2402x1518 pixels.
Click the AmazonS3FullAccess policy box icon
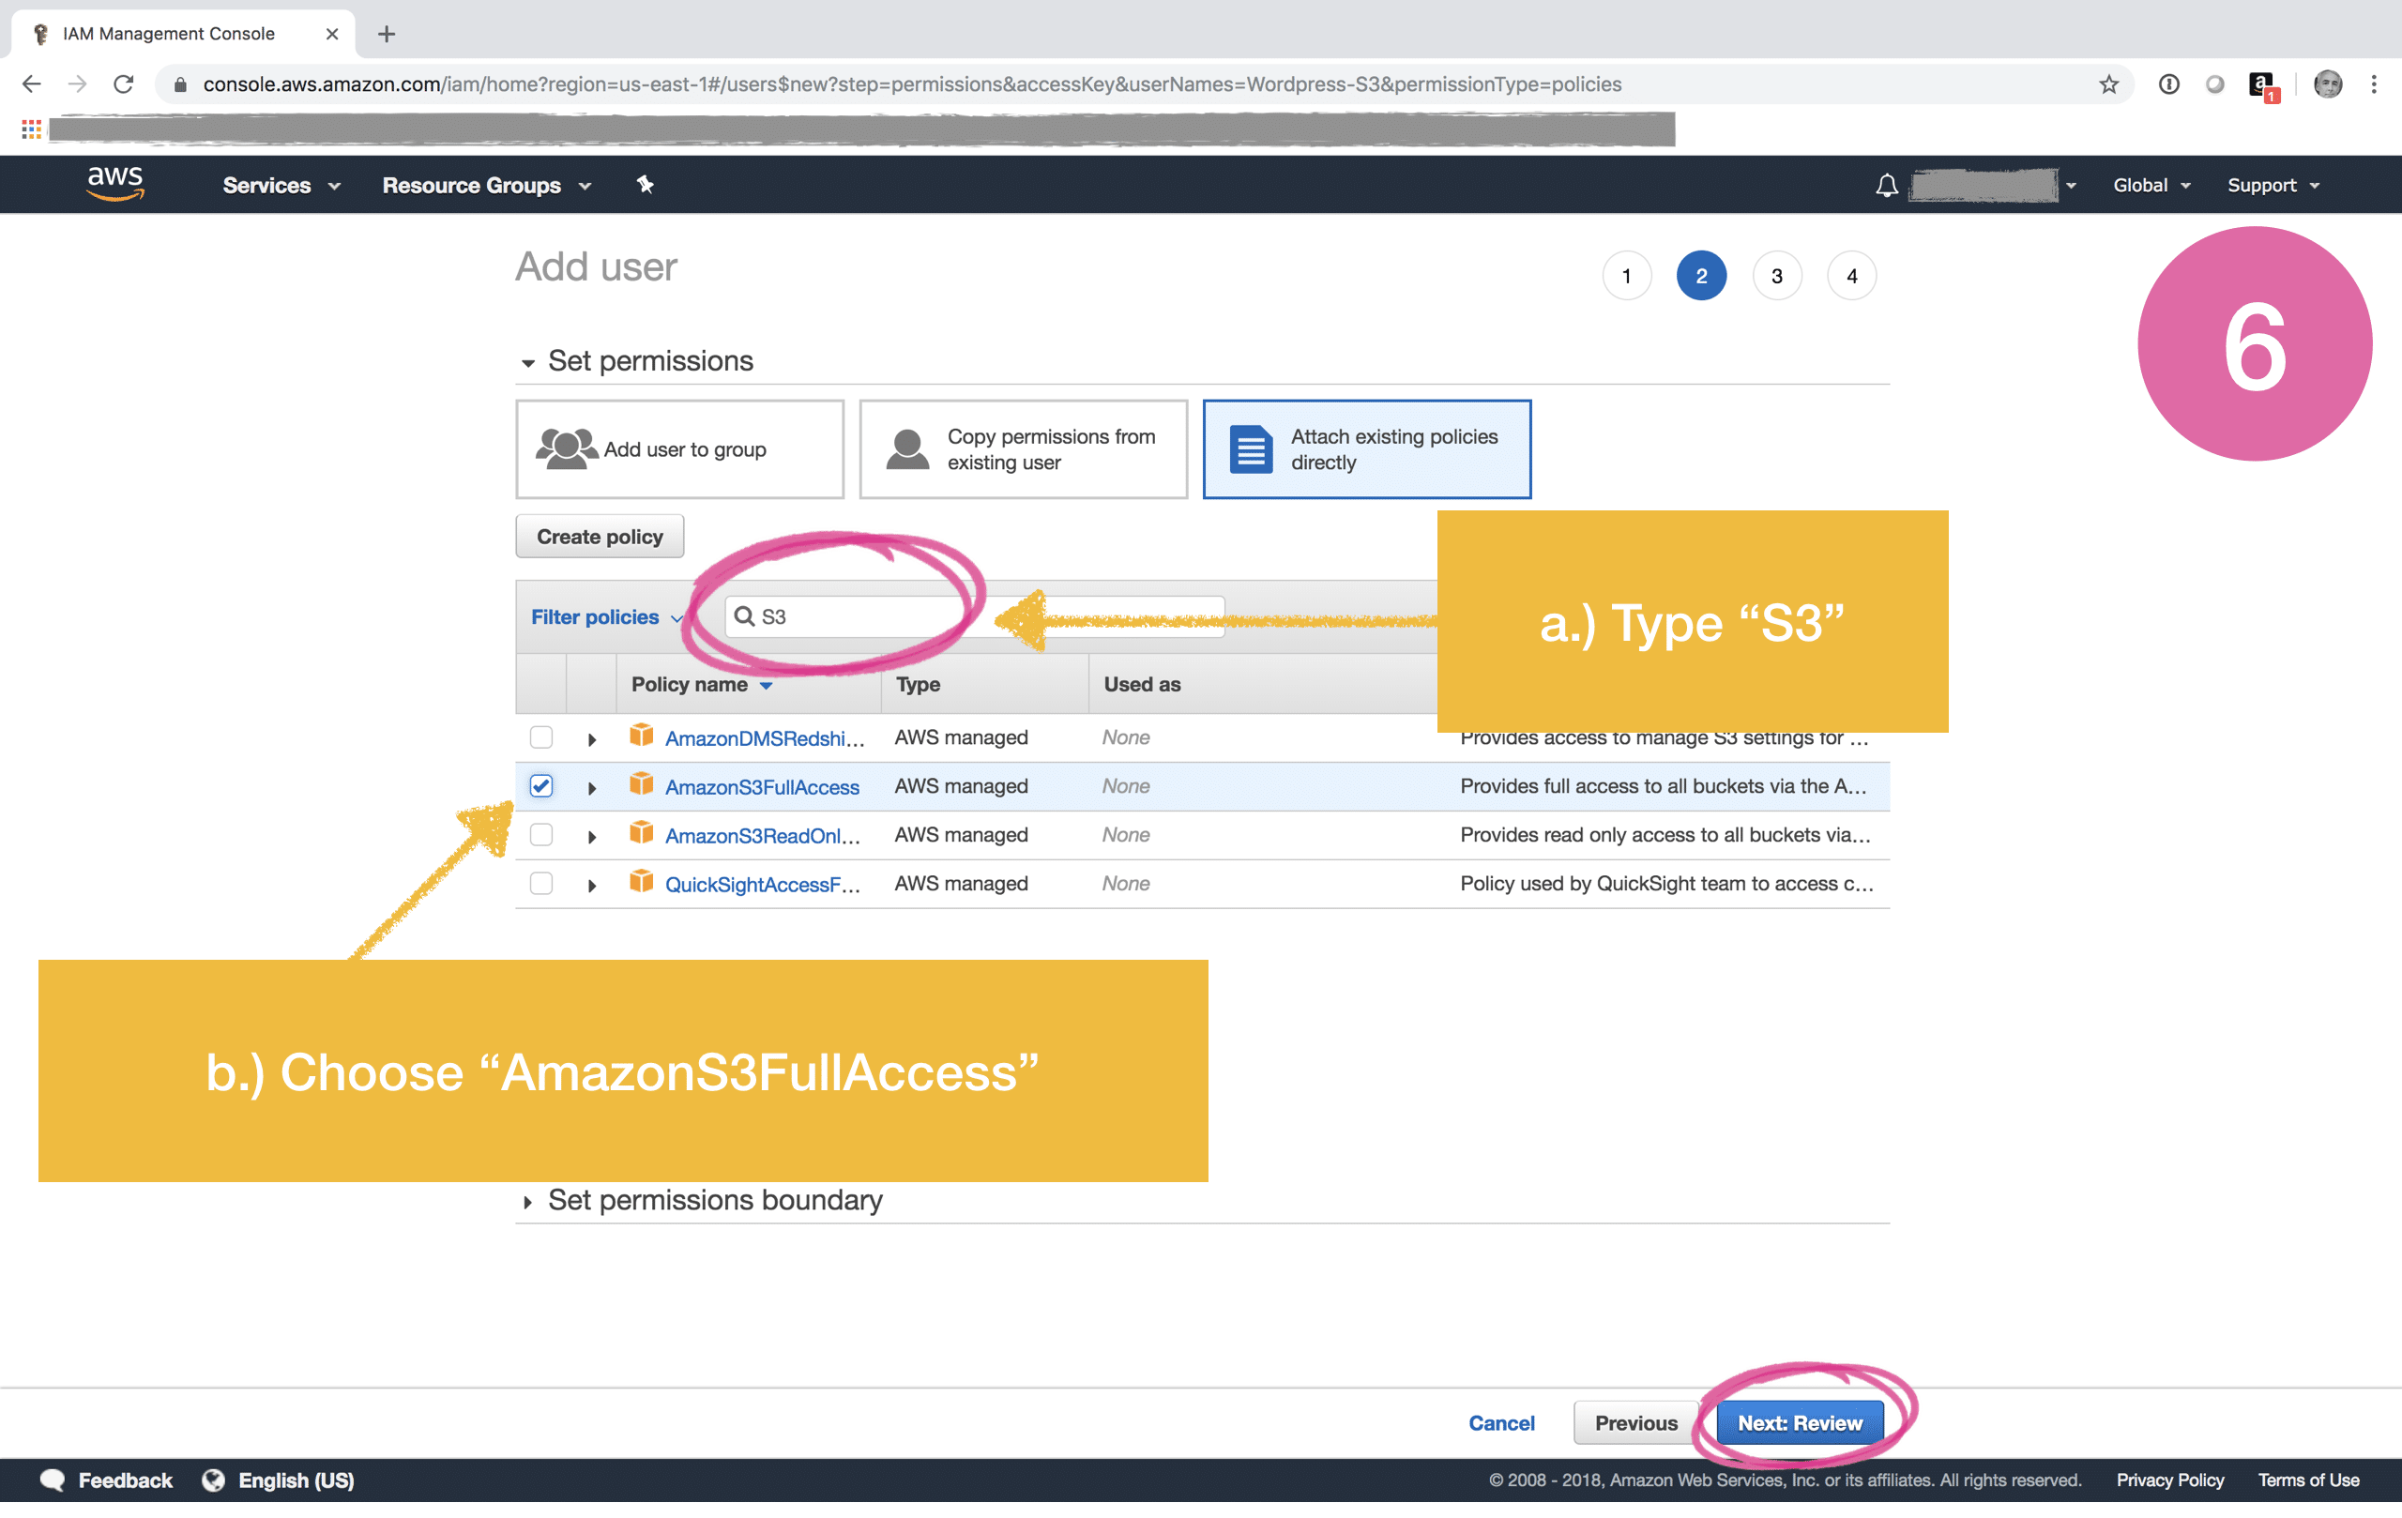[x=642, y=784]
